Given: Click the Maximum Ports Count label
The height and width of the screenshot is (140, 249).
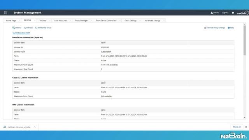Looking at the screenshot, I should pos(23,96).
